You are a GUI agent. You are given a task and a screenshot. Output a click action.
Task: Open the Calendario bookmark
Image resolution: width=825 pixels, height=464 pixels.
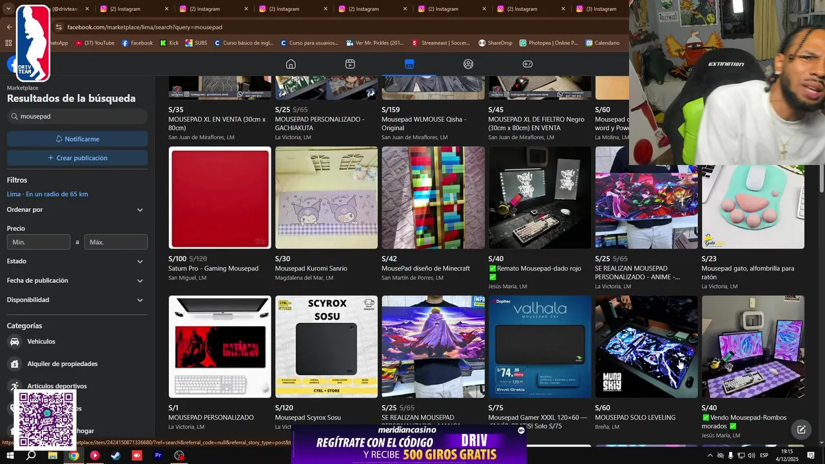[603, 43]
